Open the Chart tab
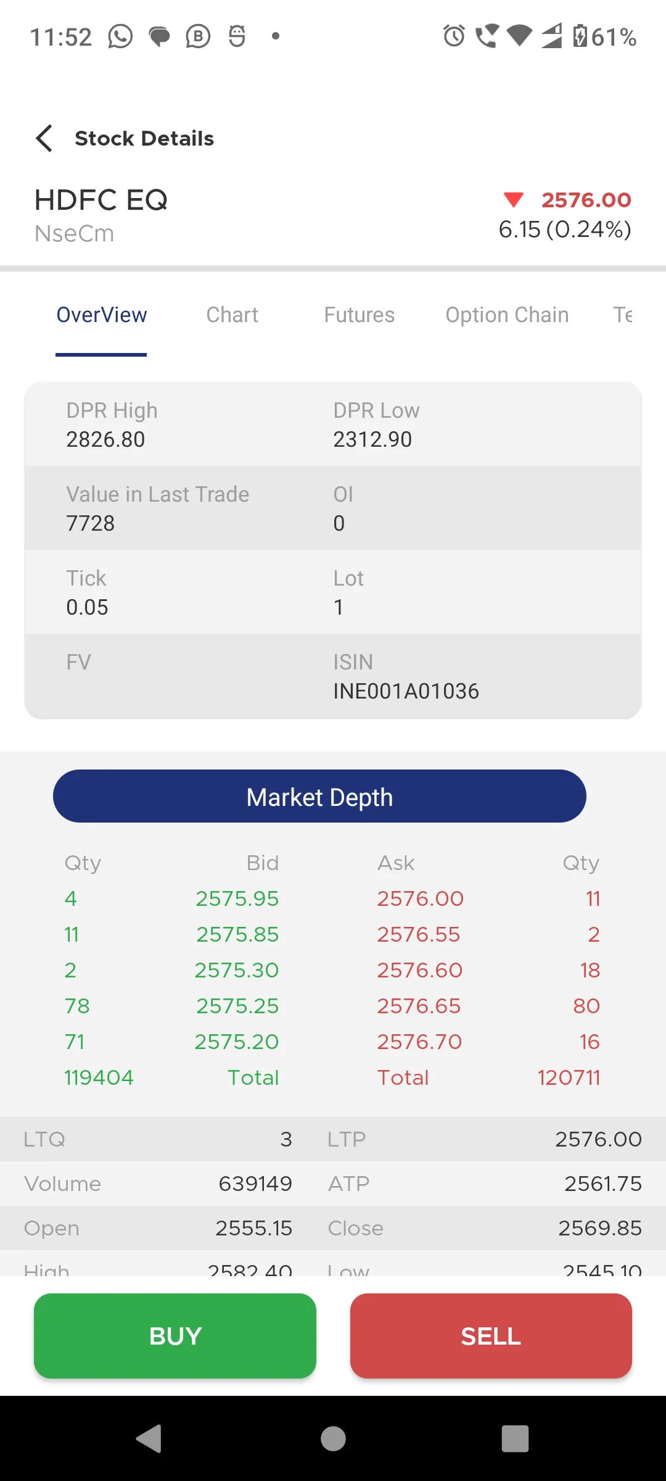 pos(232,315)
